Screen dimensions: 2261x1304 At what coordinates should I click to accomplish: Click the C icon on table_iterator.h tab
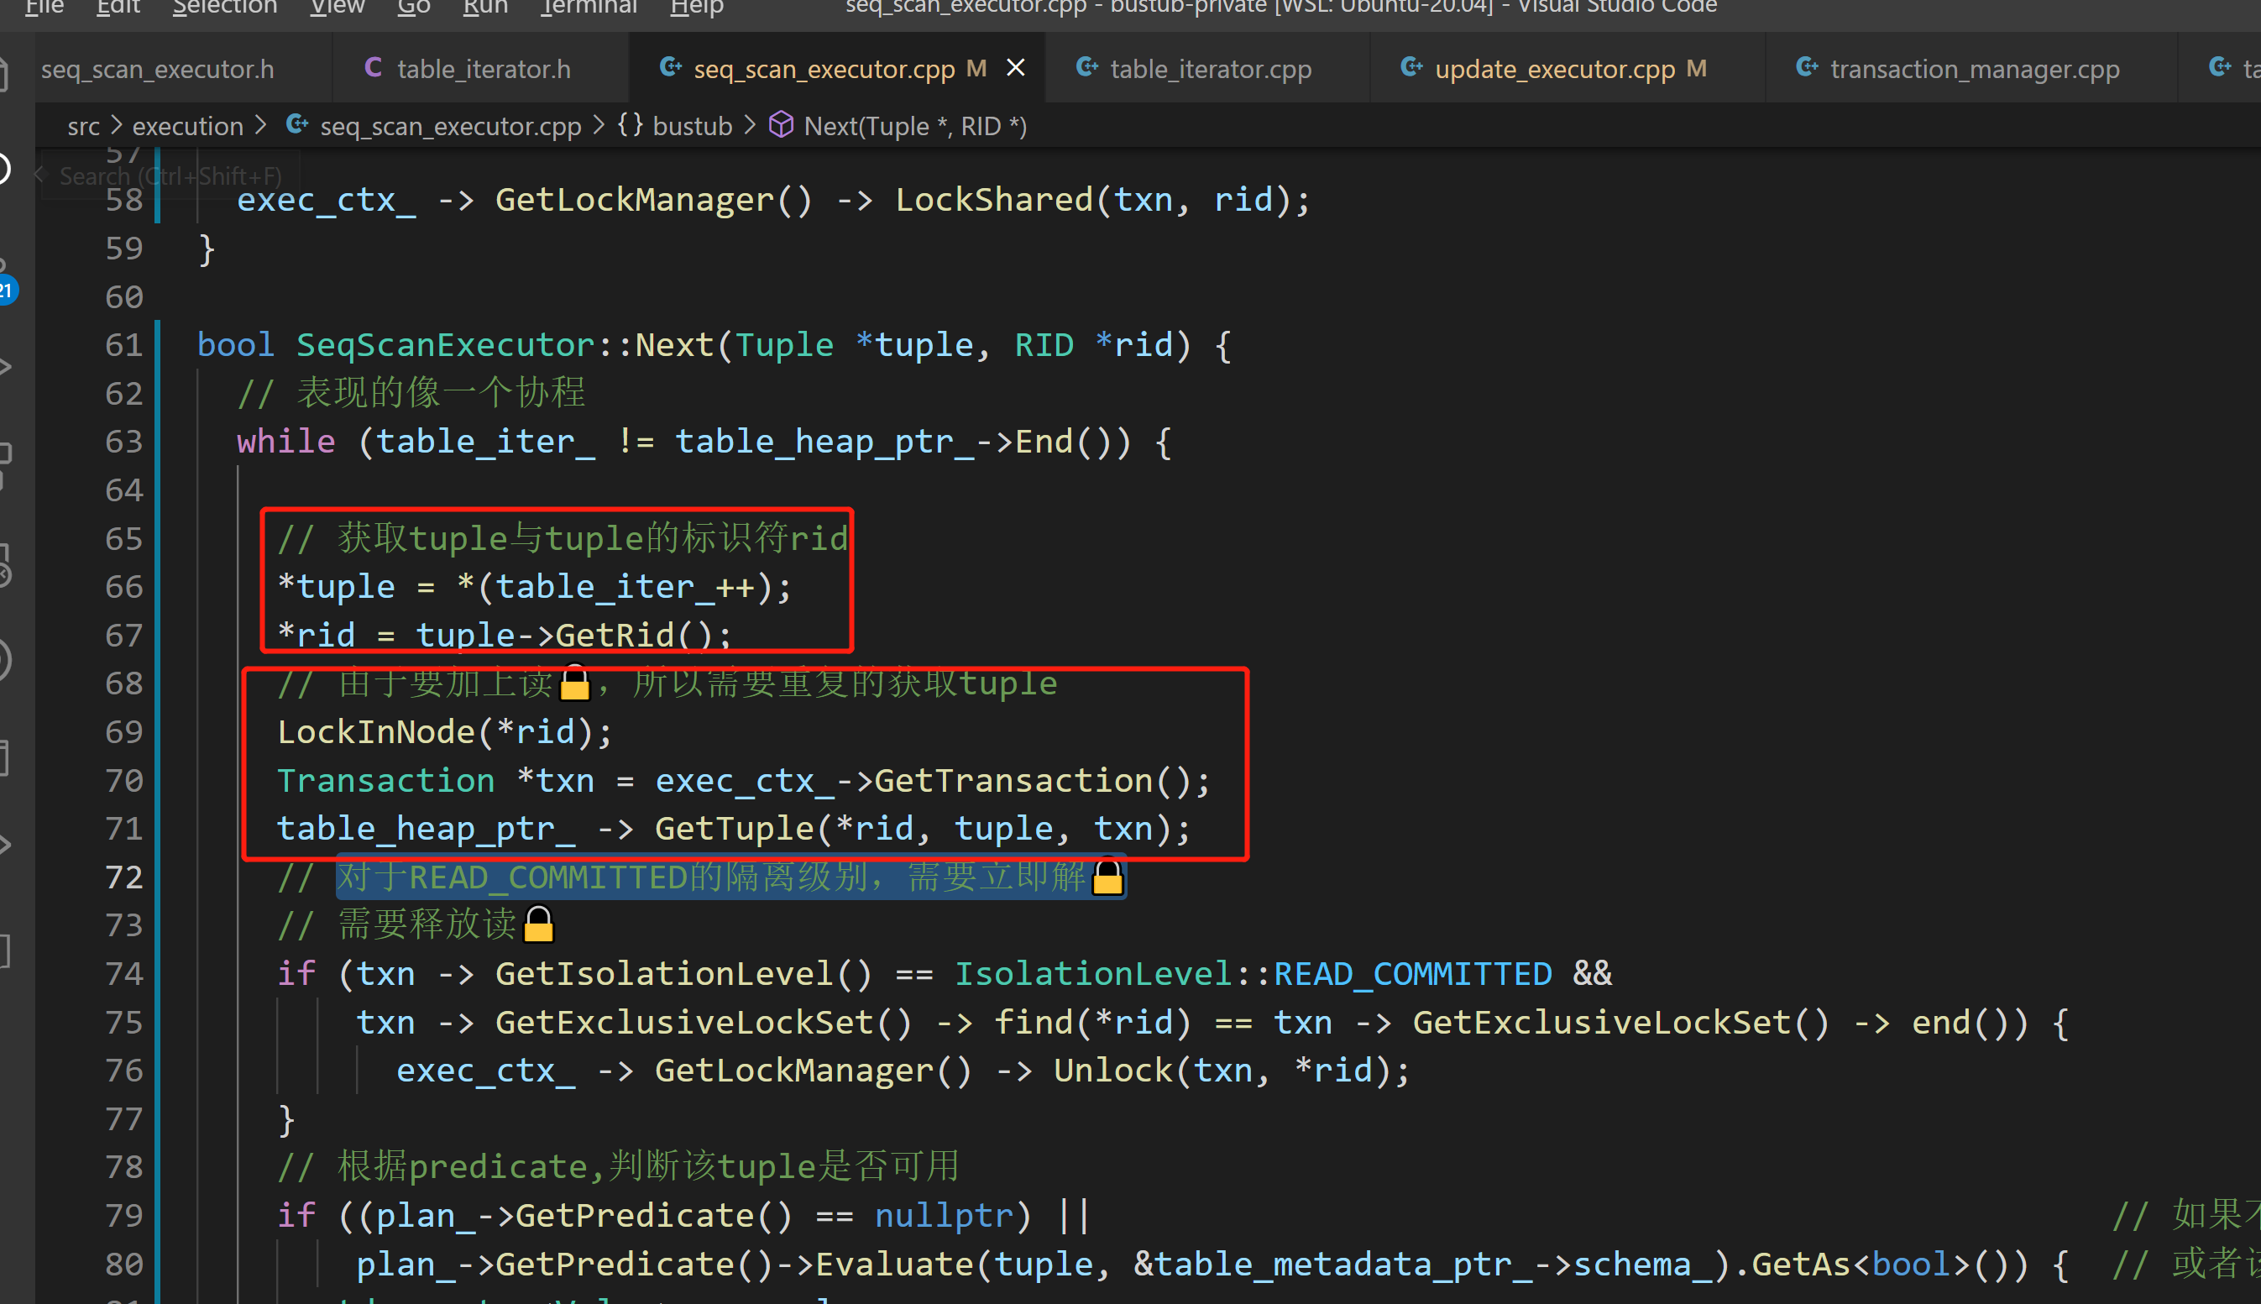[x=373, y=68]
